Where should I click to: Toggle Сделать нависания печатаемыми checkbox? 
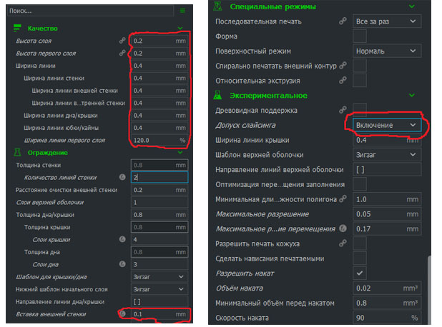pos(360,258)
